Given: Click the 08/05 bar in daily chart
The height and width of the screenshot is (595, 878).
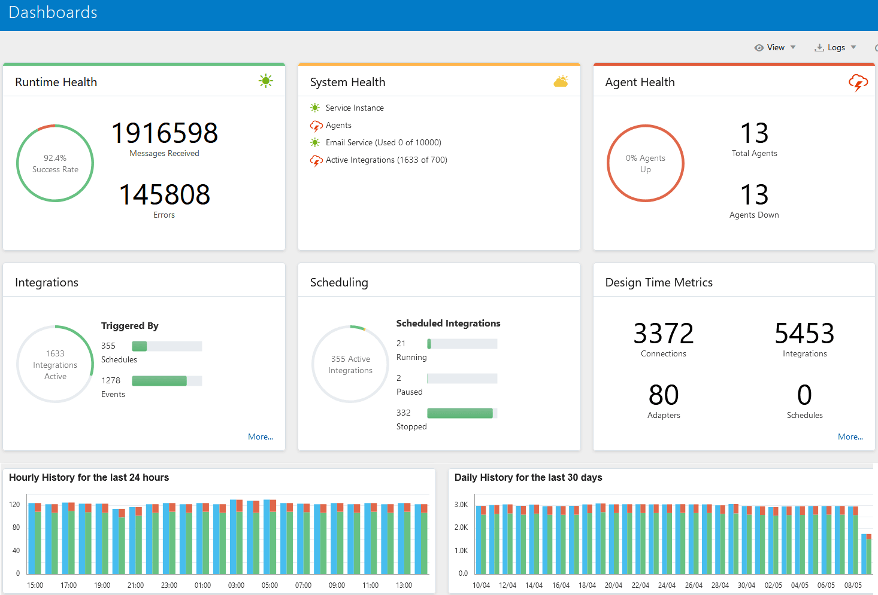Looking at the screenshot, I should pos(853,540).
